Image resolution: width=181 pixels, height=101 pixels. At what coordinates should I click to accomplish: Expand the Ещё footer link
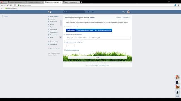55,55
